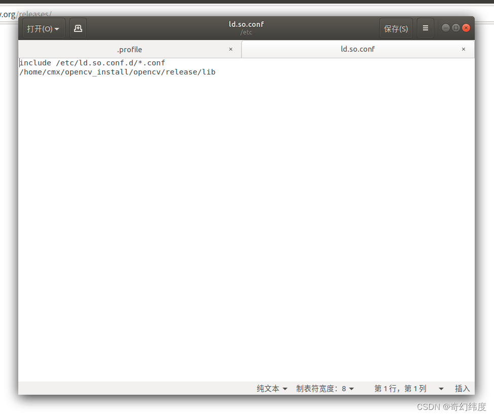Click the ld.so.conf window title
The width and height of the screenshot is (494, 416).
pyautogui.click(x=246, y=24)
